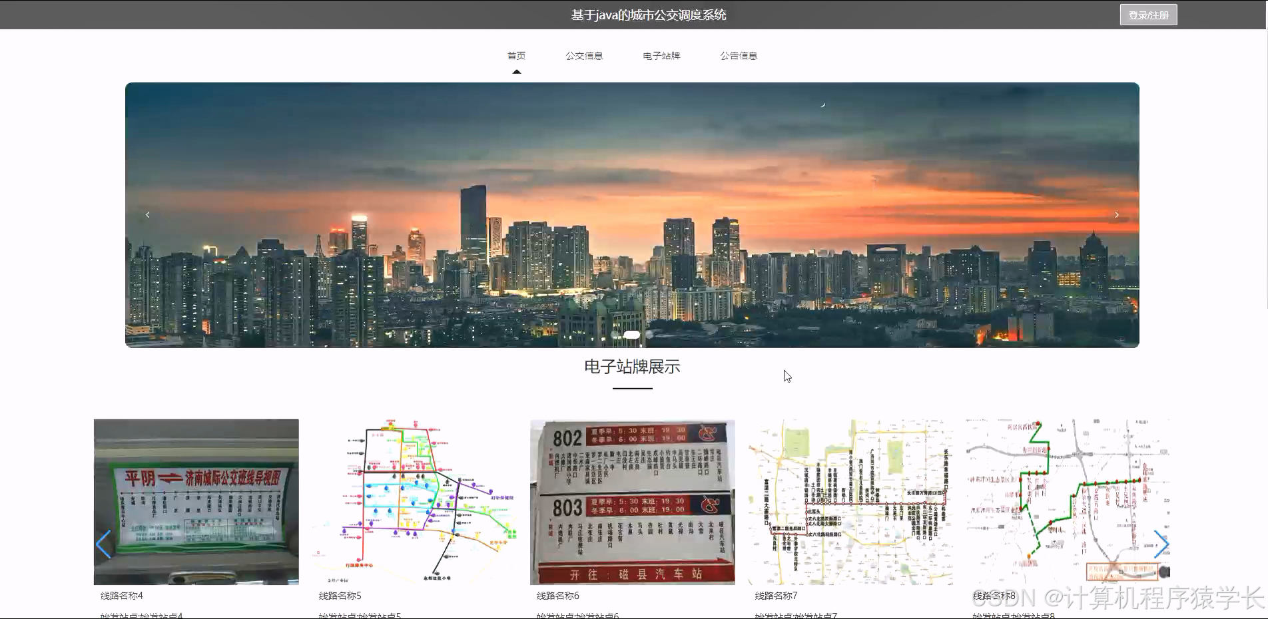Open the 公告信息 navigation tab

pyautogui.click(x=739, y=56)
